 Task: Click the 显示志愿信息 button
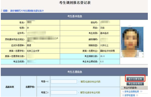click(x=135, y=79)
